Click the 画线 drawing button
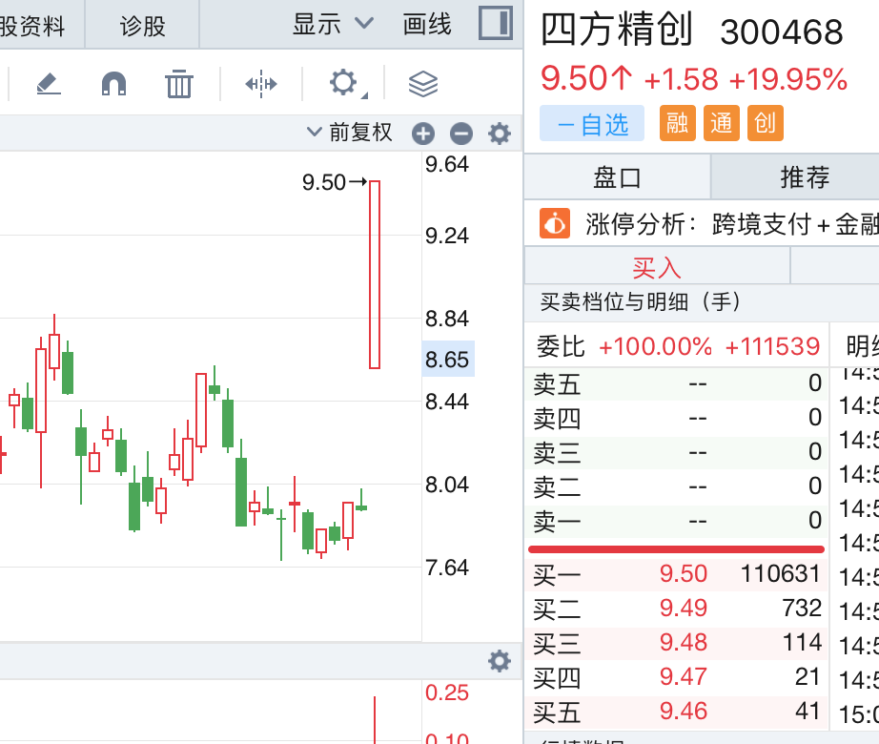Viewport: 879px width, 744px height. click(x=427, y=25)
